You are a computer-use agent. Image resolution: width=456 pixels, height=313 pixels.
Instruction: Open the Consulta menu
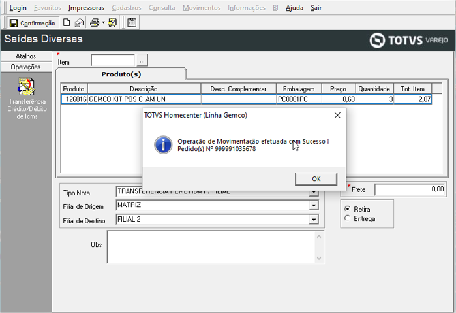162,8
